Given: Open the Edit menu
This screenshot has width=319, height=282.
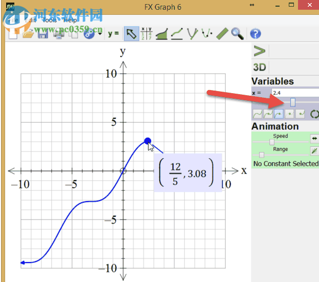Looking at the screenshot, I should 31,20.
